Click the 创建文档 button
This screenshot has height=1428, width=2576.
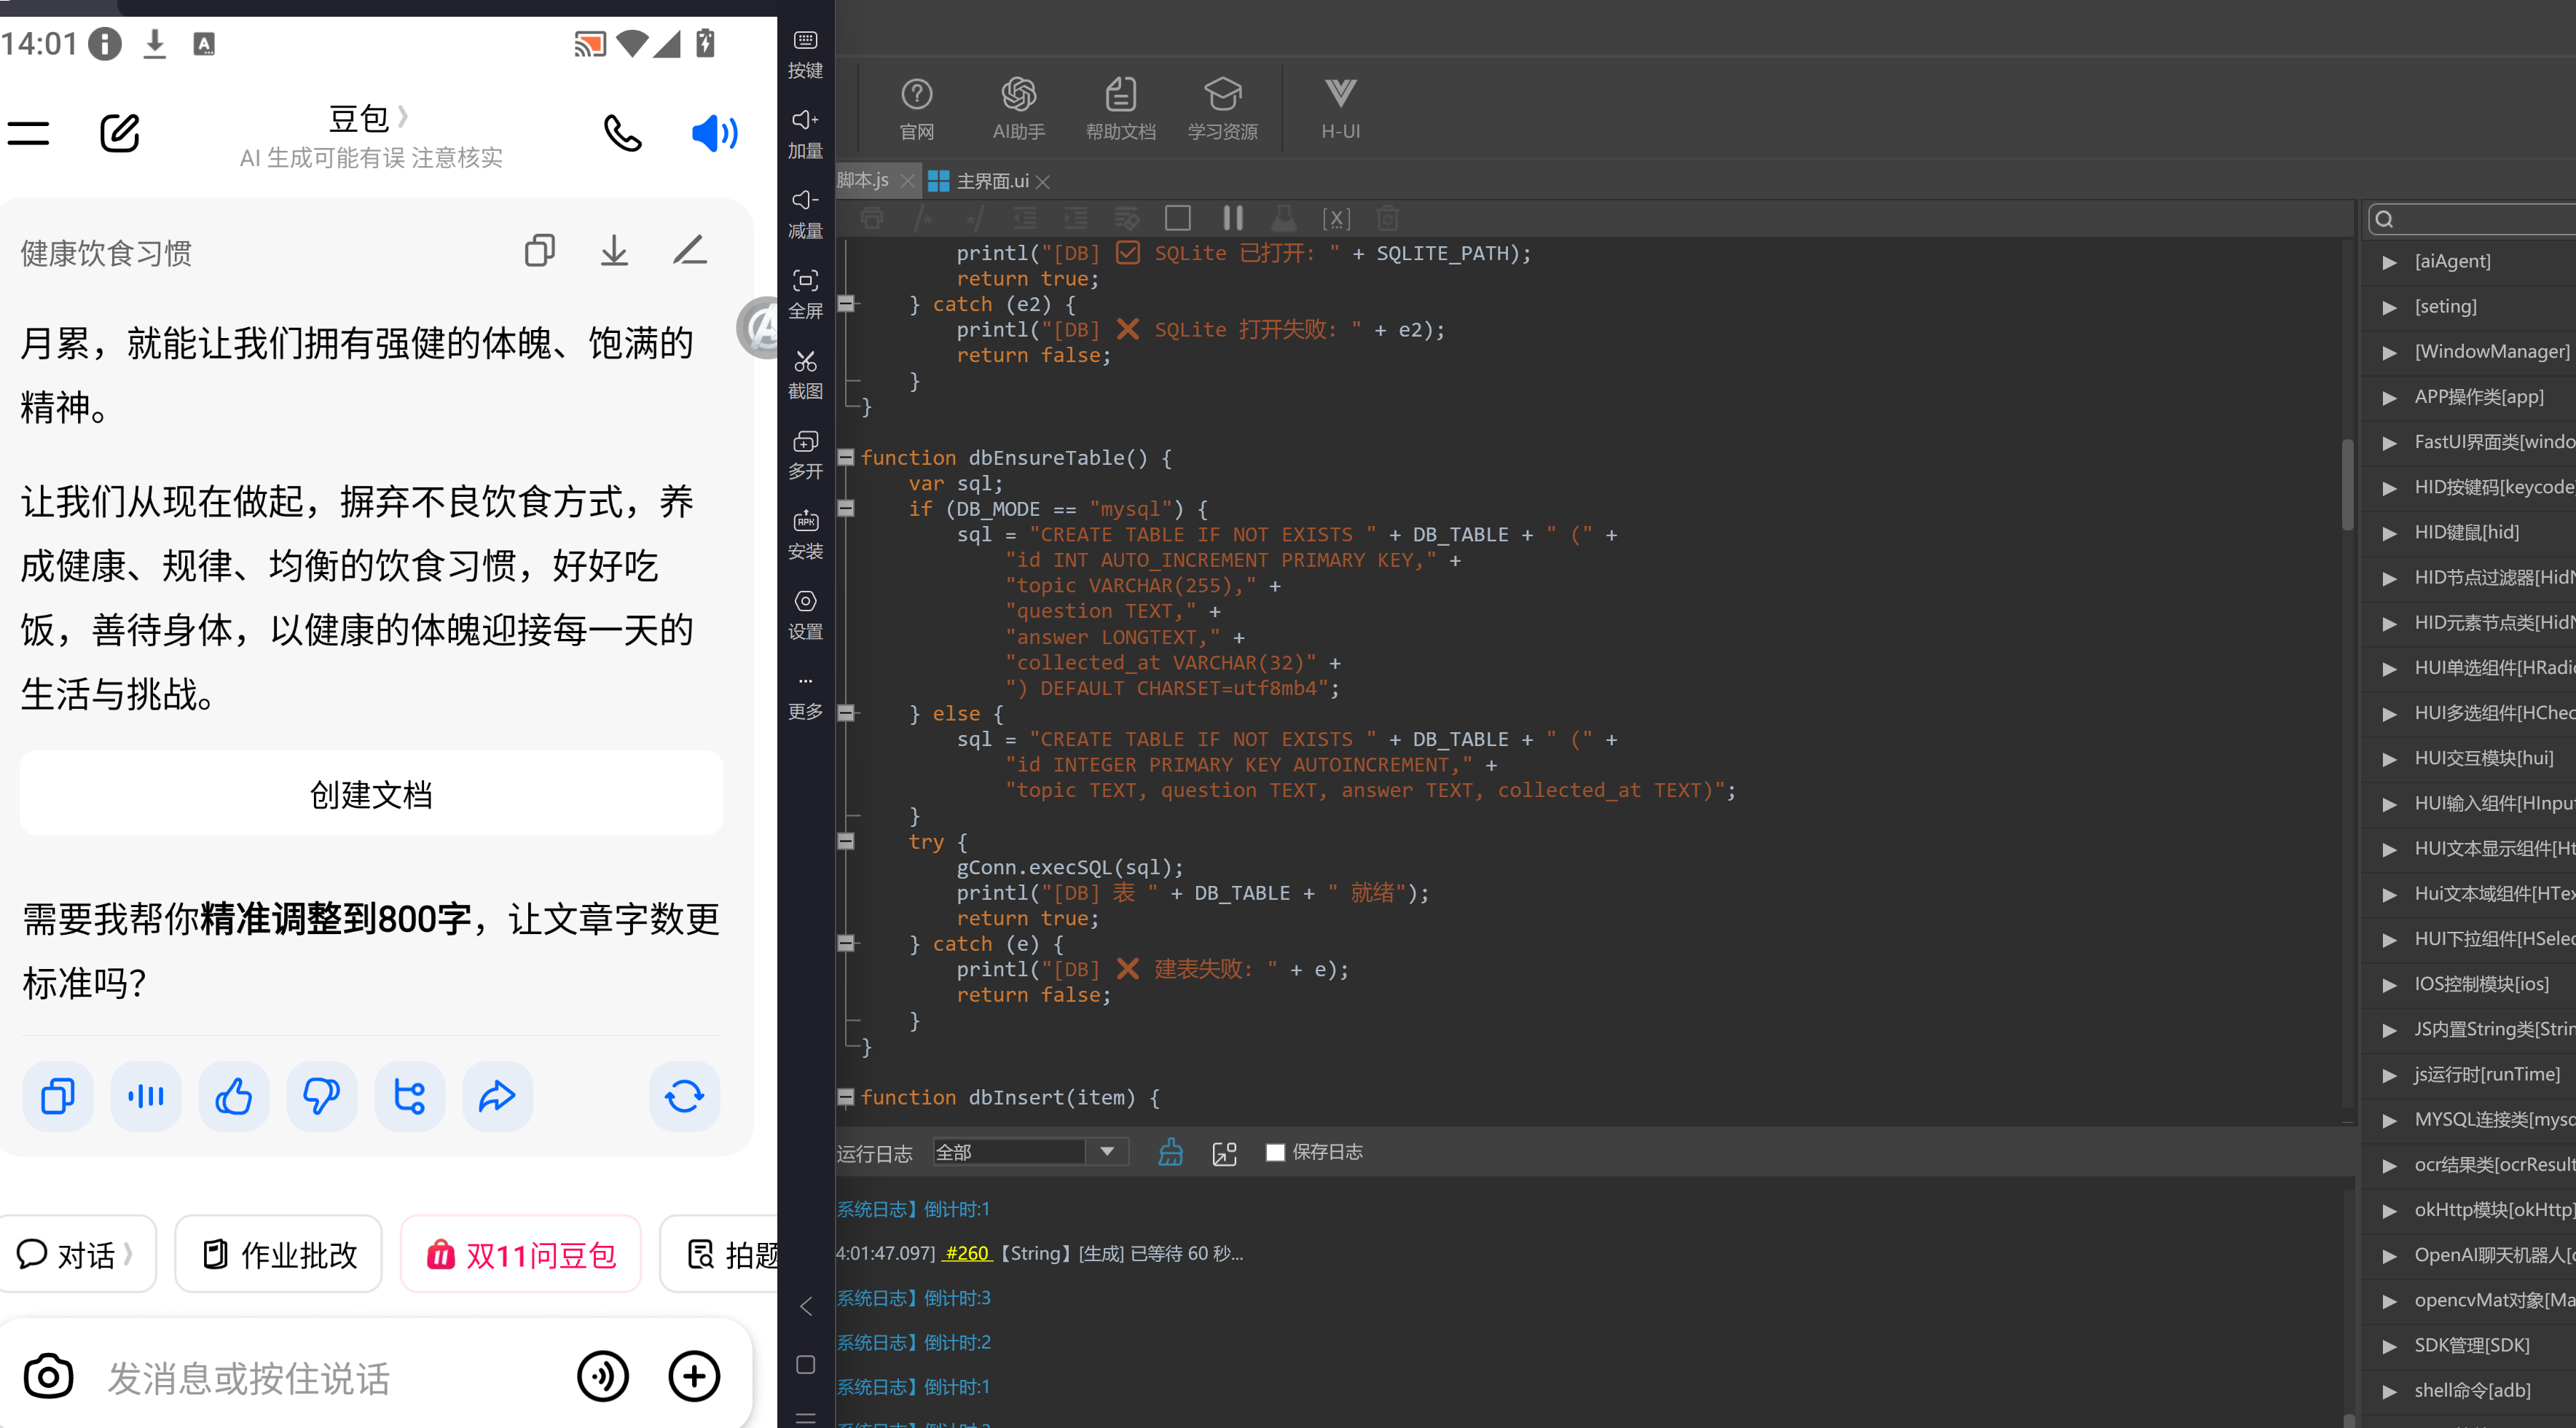point(371,794)
